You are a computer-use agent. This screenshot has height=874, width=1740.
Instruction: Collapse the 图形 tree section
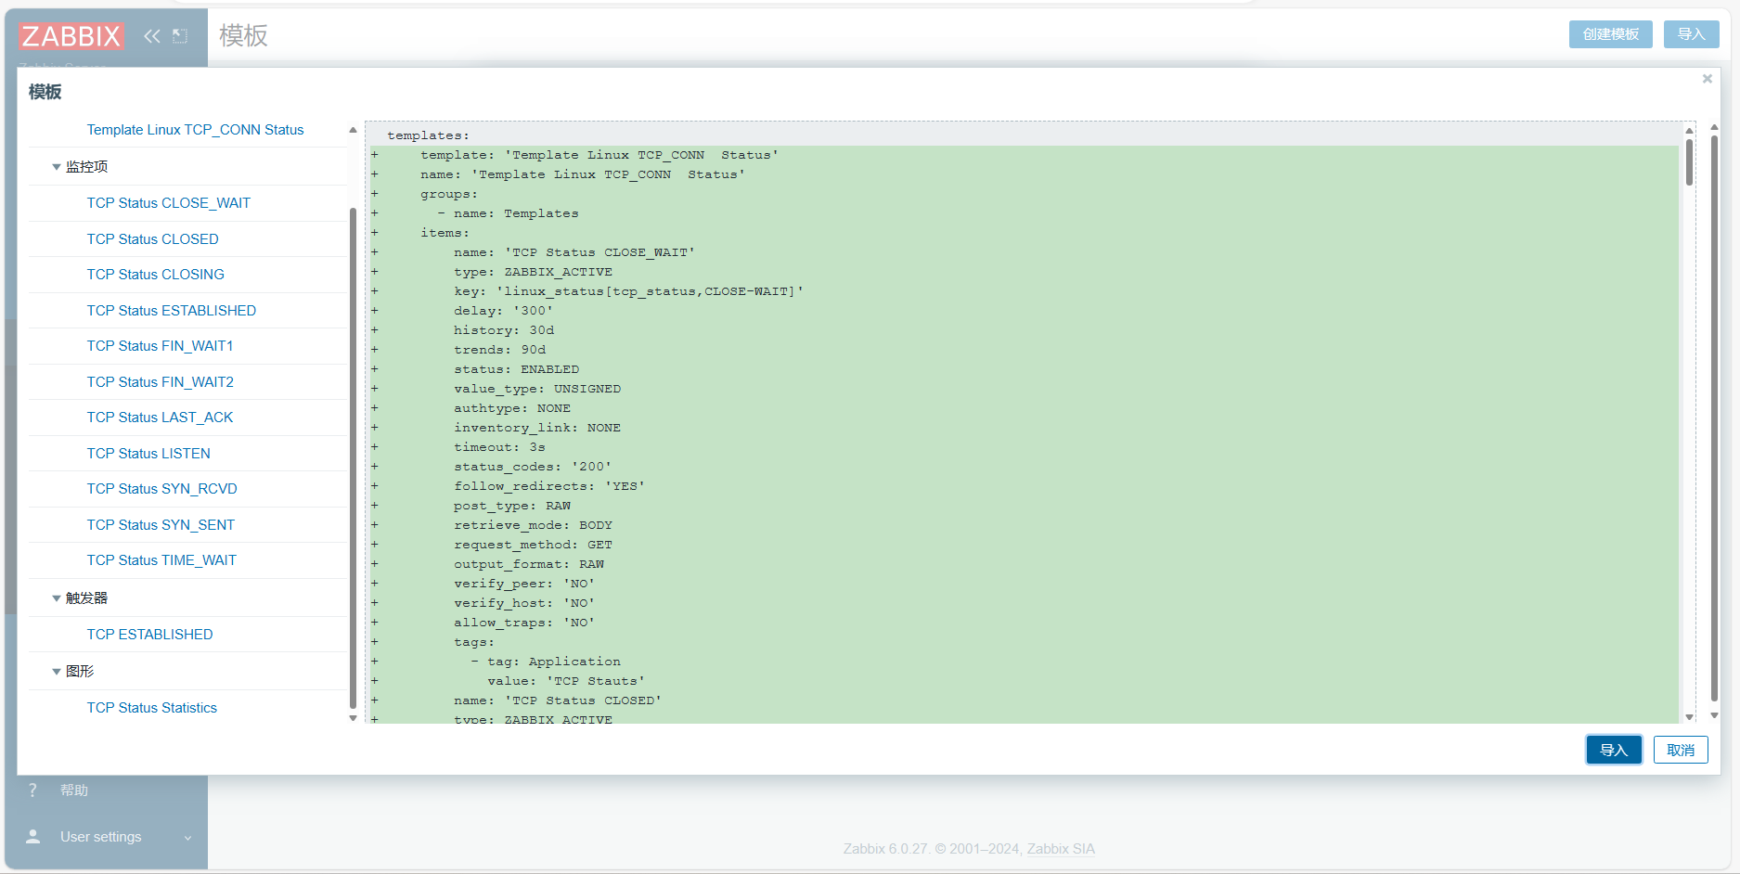click(57, 672)
